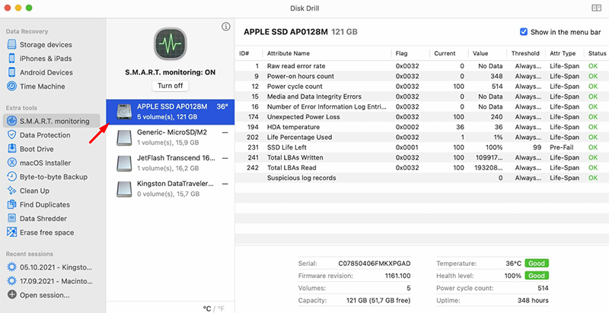Click serial number C07850406FMKXPGAD
609x313 pixels.
(x=374, y=264)
